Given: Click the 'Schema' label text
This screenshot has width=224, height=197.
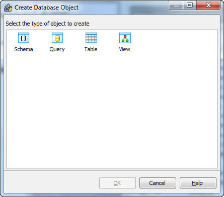Looking at the screenshot, I should [x=24, y=49].
